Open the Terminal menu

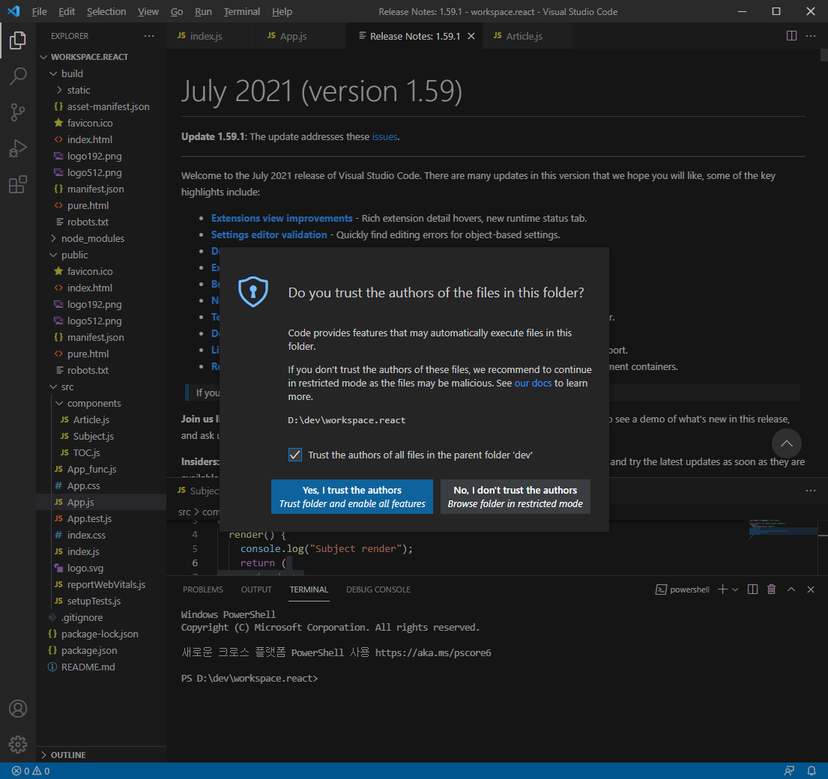pyautogui.click(x=241, y=12)
